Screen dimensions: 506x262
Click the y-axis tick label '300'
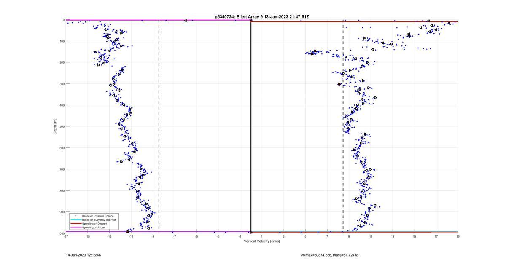62,84
